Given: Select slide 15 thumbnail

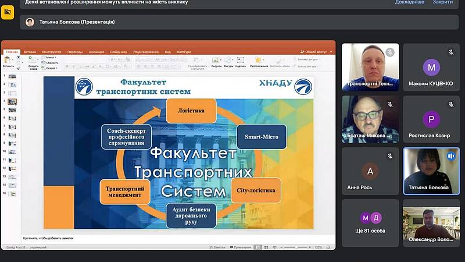Looking at the screenshot, I should click(x=12, y=194).
